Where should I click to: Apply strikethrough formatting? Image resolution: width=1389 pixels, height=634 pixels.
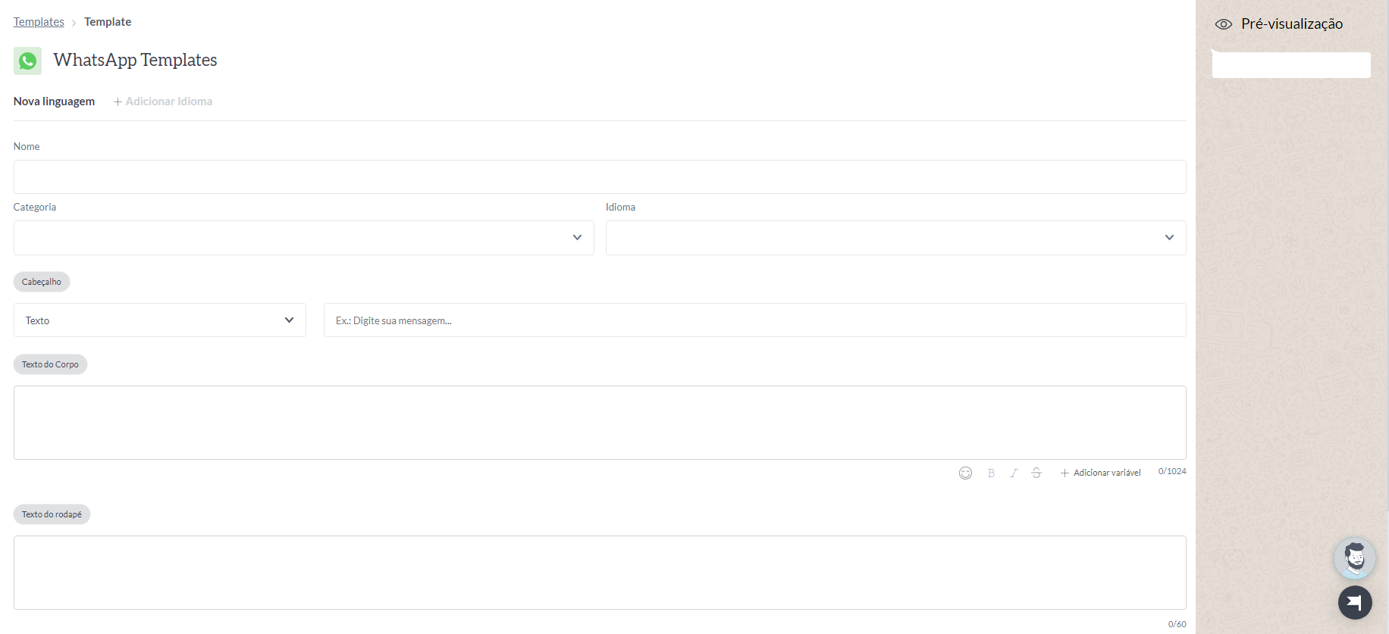[x=1036, y=473]
